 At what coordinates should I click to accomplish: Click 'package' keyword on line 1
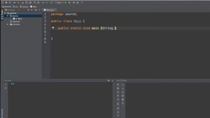tap(57, 14)
